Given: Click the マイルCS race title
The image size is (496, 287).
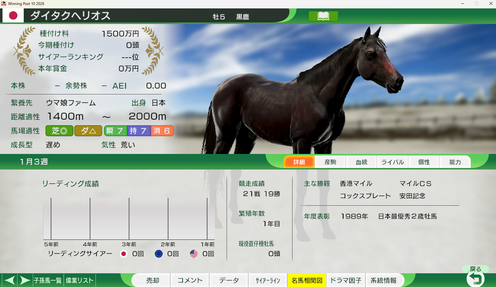Looking at the screenshot, I should click(415, 184).
